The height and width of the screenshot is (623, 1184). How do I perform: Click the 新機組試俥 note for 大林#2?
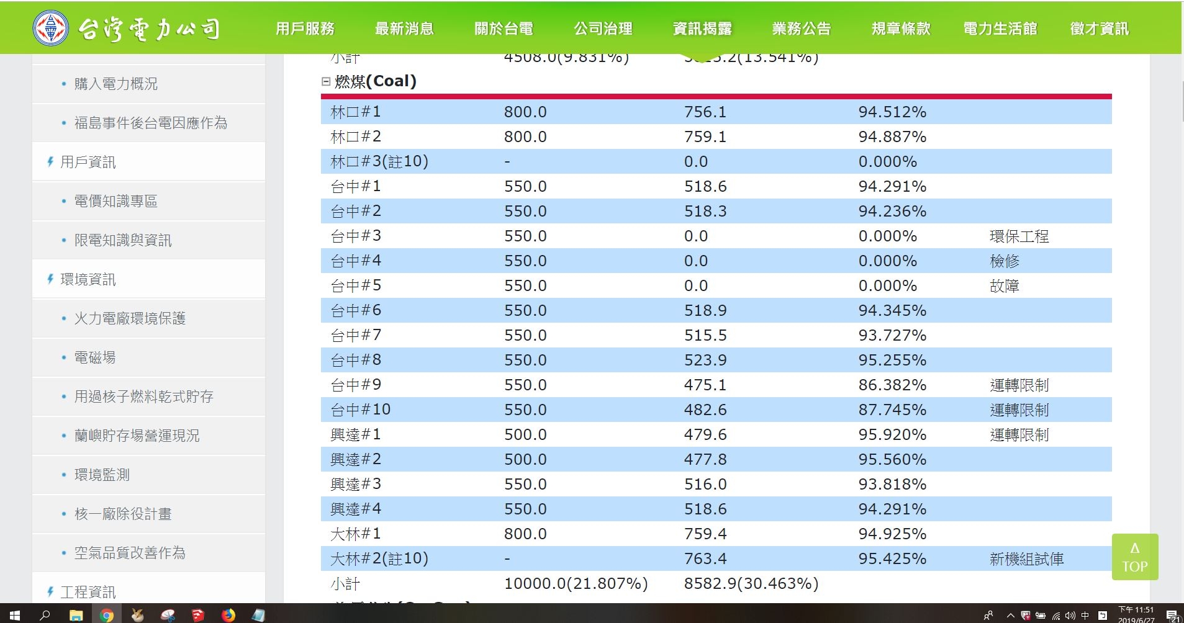click(x=1026, y=559)
